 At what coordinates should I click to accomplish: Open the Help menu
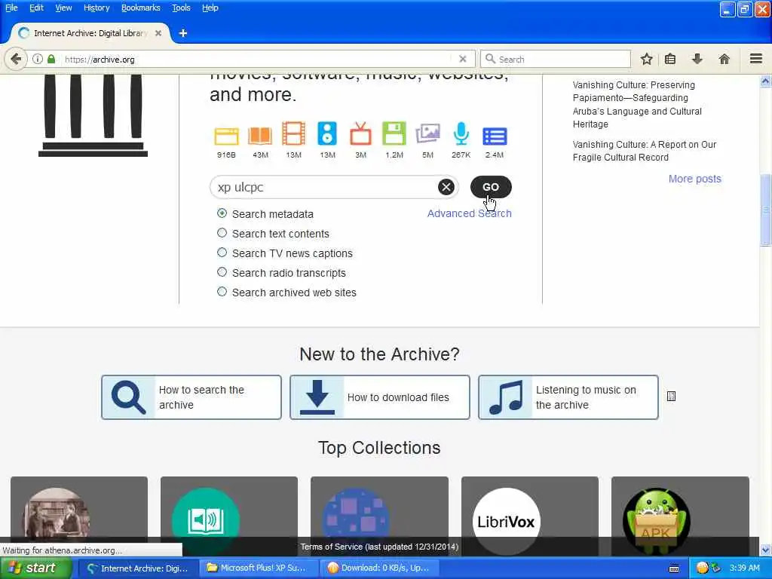point(210,8)
